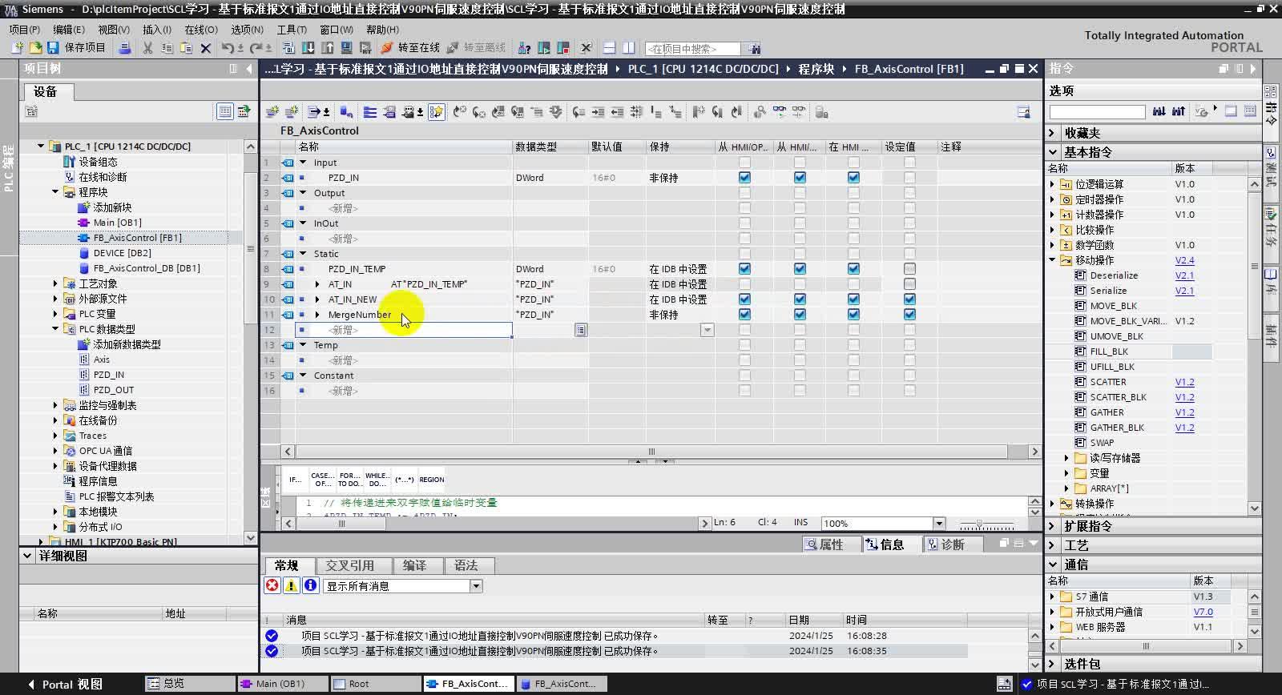
Task: Insert the IF statement snippet
Action: point(295,480)
